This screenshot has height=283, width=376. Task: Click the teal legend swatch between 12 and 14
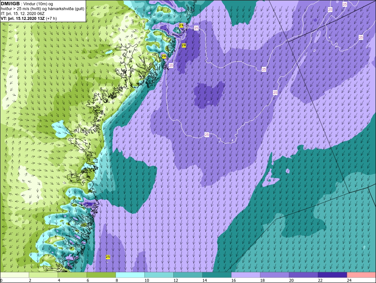(188, 275)
